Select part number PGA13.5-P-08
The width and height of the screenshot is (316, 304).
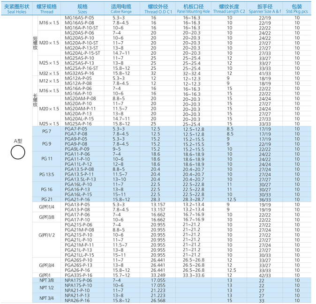tap(79, 169)
